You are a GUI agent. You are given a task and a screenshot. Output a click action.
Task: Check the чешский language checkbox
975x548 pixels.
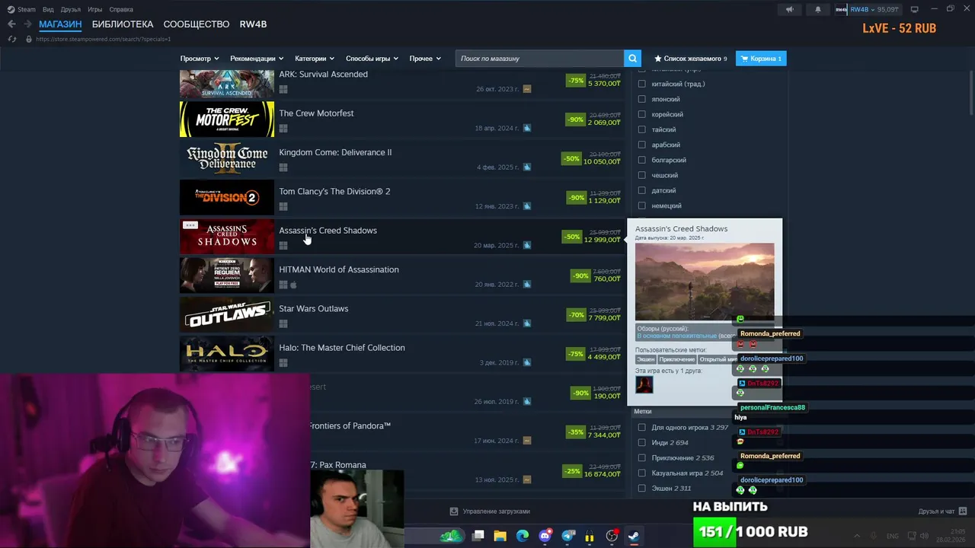642,175
